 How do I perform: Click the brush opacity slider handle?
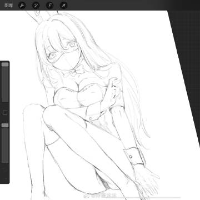(5, 126)
